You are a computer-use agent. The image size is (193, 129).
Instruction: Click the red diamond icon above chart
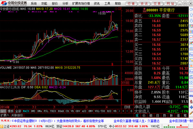point(116,9)
